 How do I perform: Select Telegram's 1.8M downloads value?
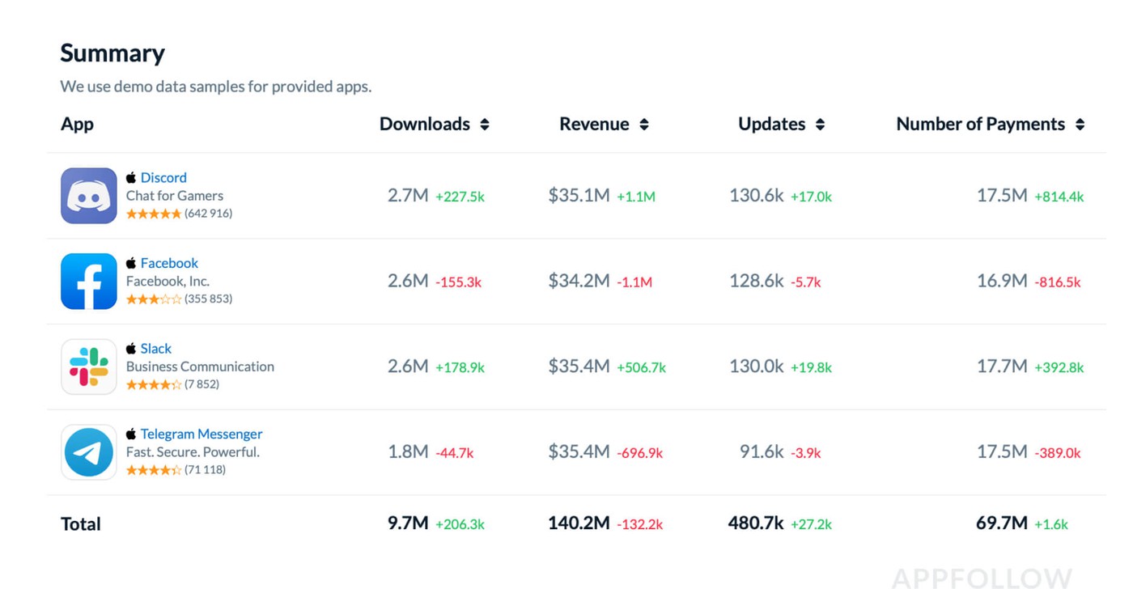tap(408, 451)
